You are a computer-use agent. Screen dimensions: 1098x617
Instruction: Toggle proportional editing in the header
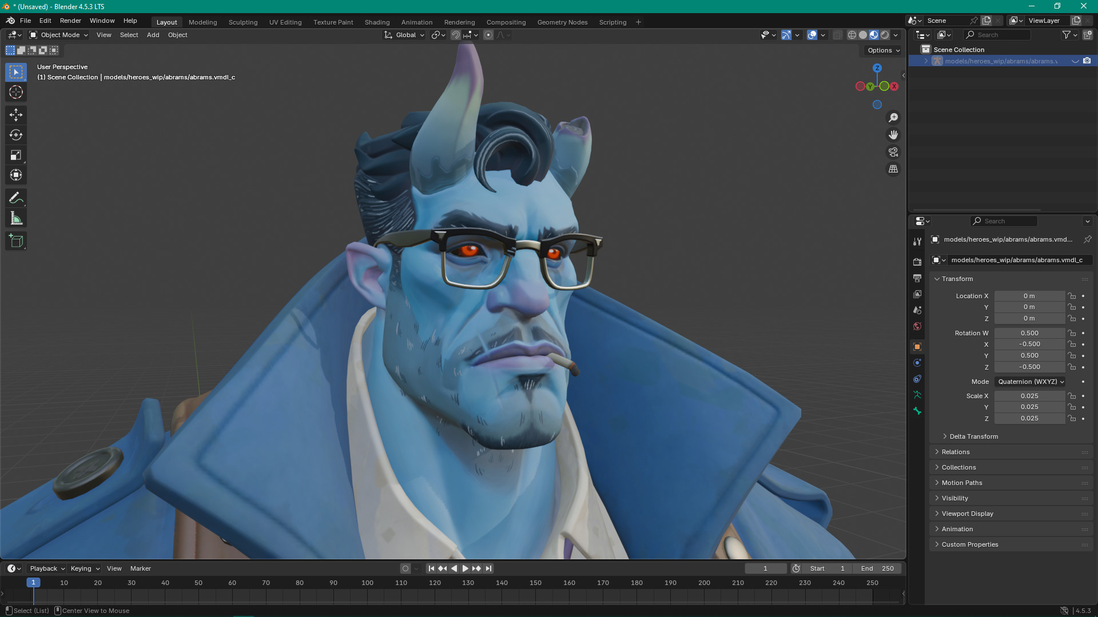pyautogui.click(x=488, y=35)
